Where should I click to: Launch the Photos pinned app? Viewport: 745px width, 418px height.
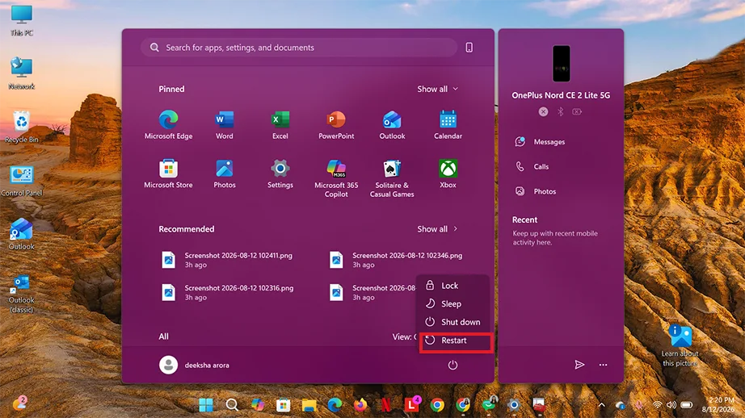pos(225,173)
